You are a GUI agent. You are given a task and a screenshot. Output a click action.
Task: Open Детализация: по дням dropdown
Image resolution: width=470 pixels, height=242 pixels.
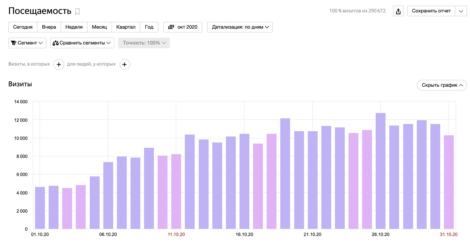coord(240,27)
